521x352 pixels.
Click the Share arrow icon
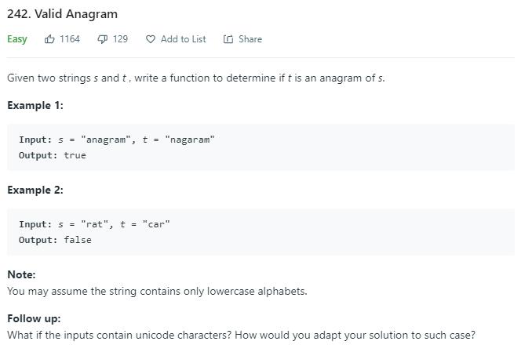228,39
